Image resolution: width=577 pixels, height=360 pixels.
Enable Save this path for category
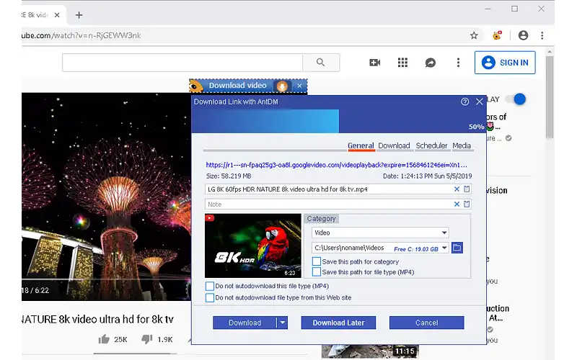(x=316, y=261)
